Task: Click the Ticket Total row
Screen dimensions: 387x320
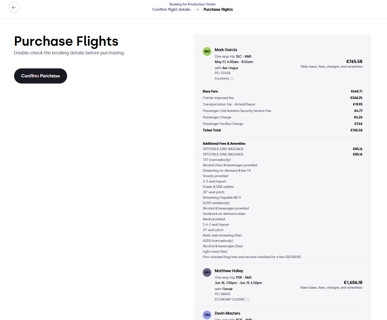Action: point(282,130)
